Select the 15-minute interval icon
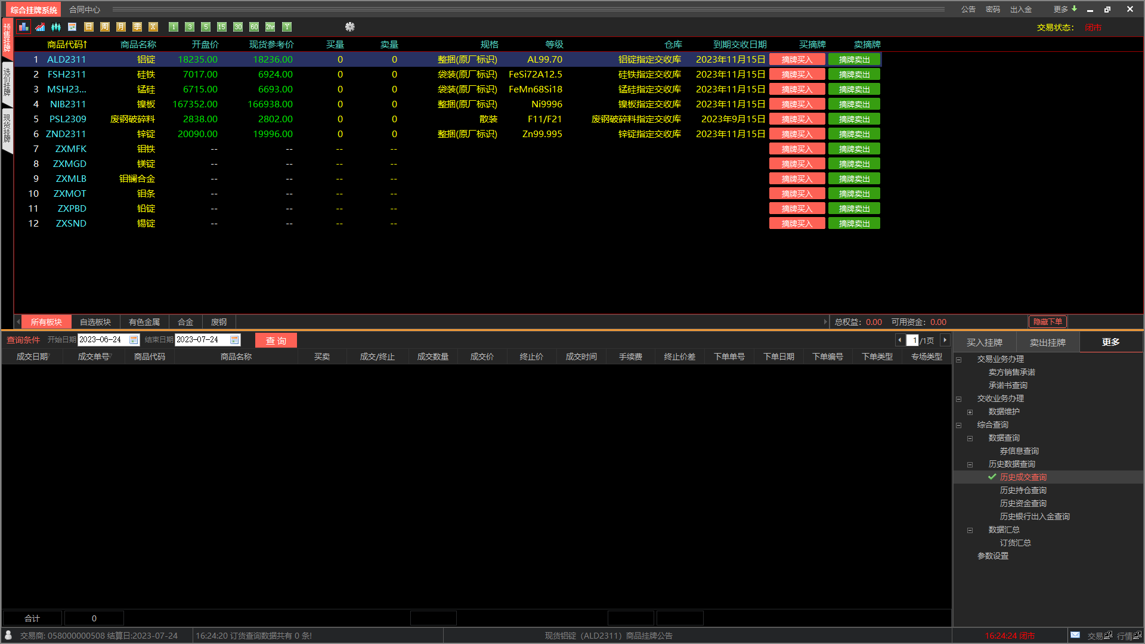The width and height of the screenshot is (1145, 644). pyautogui.click(x=222, y=27)
